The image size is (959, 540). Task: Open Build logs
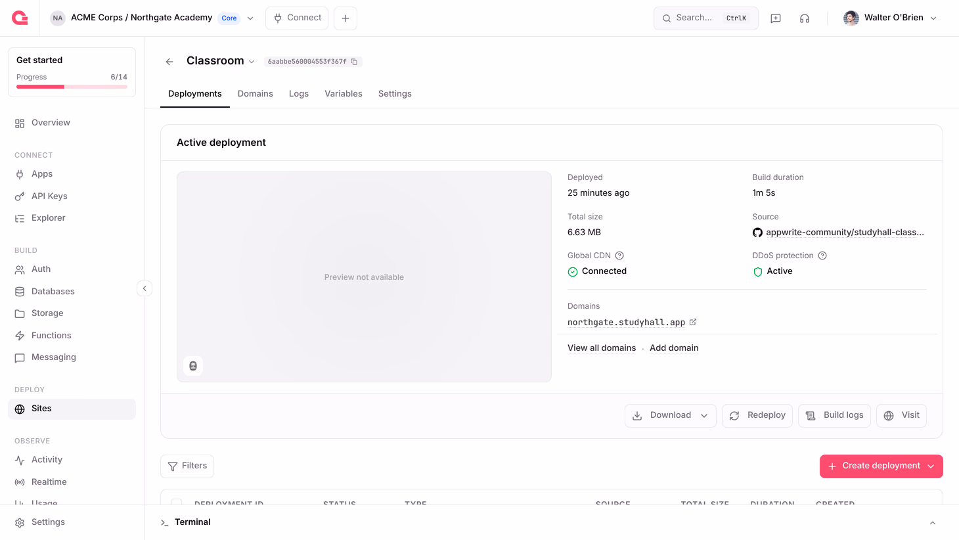[834, 415]
